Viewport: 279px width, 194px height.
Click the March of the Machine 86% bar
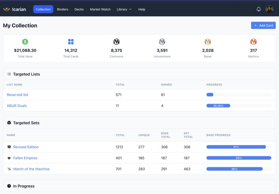click(x=239, y=169)
